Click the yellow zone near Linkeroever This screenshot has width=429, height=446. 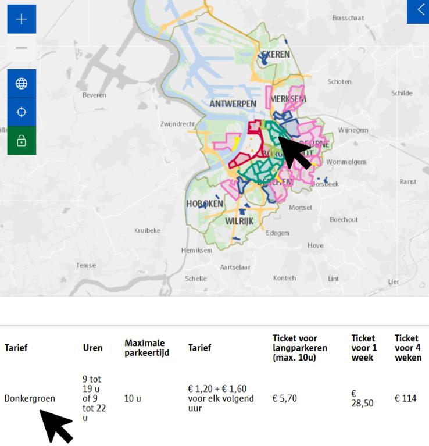(x=235, y=144)
